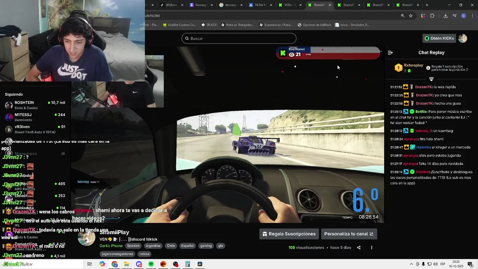This screenshot has width=478, height=269.
Task: Click the zoom magnifier icon in address bar
Action: [x=403, y=16]
